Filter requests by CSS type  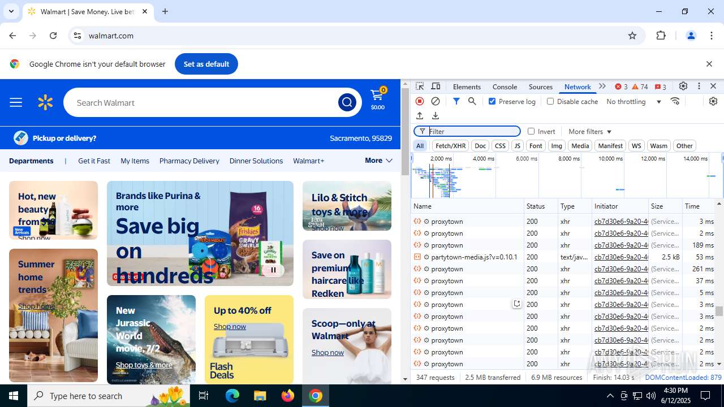click(500, 146)
